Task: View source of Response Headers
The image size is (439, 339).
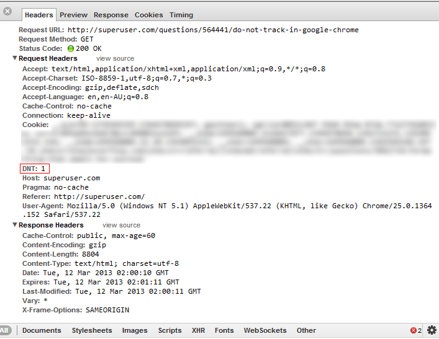Action: [x=121, y=225]
